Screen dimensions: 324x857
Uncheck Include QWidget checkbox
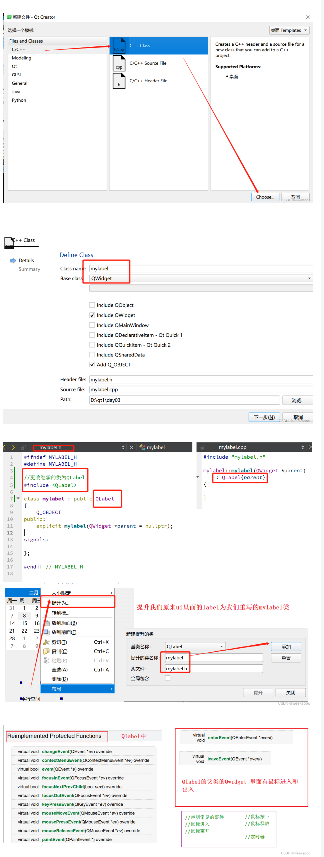tap(92, 315)
